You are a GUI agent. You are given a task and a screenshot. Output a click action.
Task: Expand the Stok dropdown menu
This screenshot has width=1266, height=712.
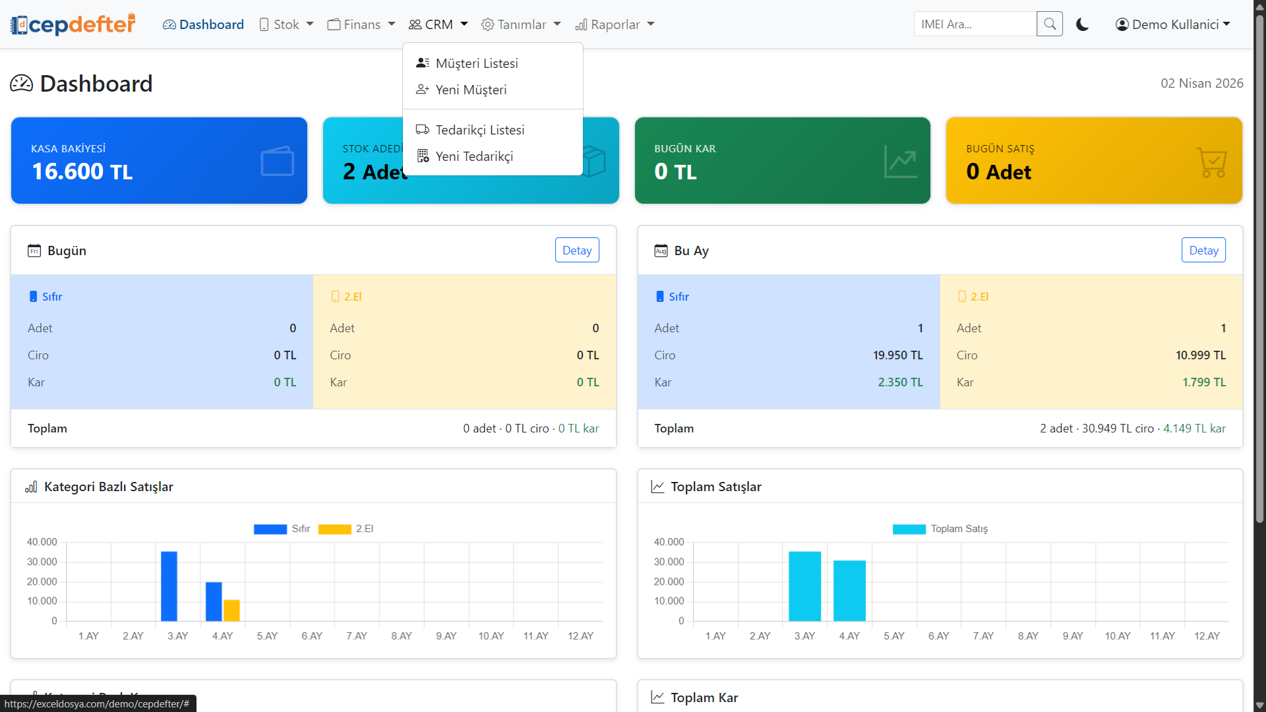(x=286, y=24)
